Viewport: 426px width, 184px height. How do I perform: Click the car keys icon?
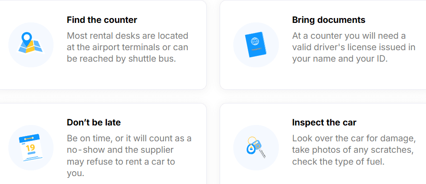pyautogui.click(x=256, y=147)
